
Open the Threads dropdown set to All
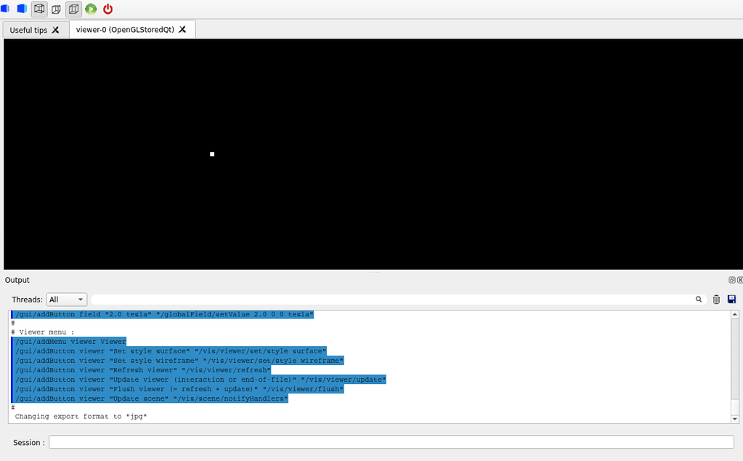point(66,300)
